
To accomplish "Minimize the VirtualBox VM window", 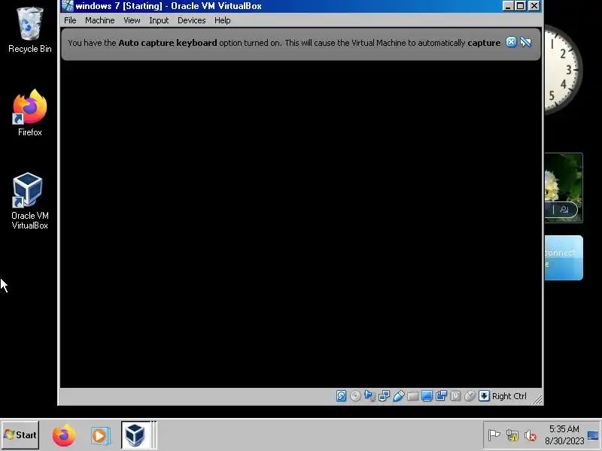I will (x=508, y=6).
